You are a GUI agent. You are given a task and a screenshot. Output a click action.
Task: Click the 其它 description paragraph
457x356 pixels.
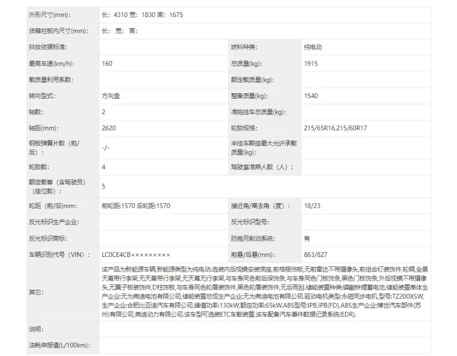coord(265,292)
